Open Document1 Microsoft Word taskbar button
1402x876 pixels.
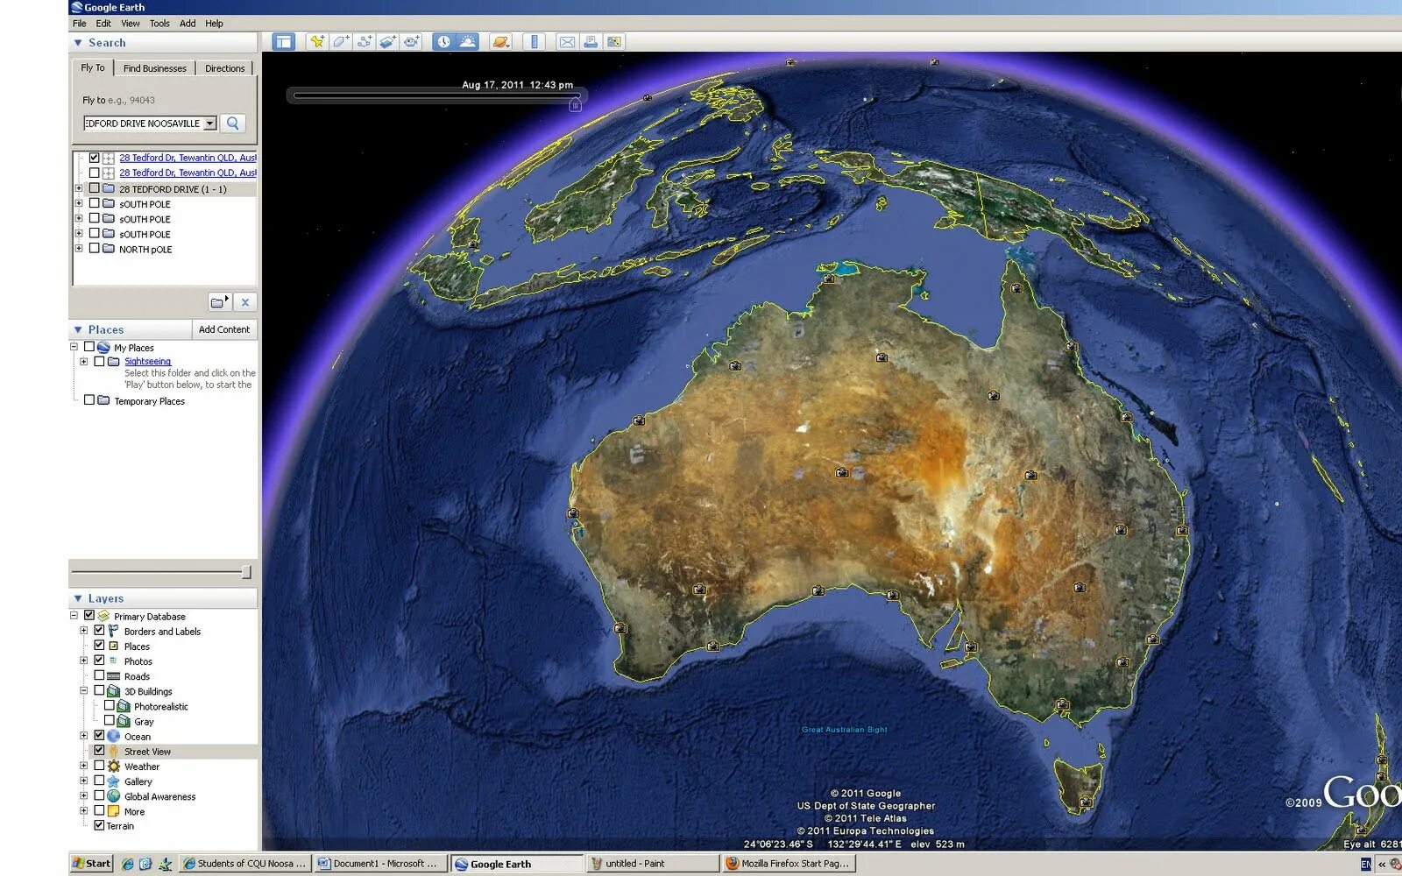tap(380, 864)
